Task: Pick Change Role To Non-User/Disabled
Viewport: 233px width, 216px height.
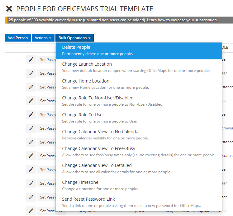Action: 139,101
